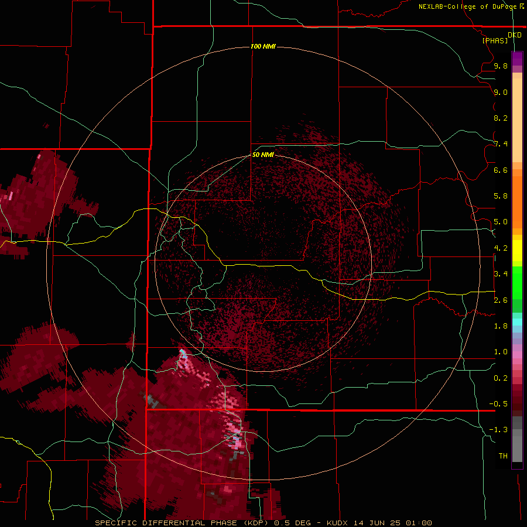Click the -0.5 legend value
The height and width of the screenshot is (527, 527).
coord(498,404)
